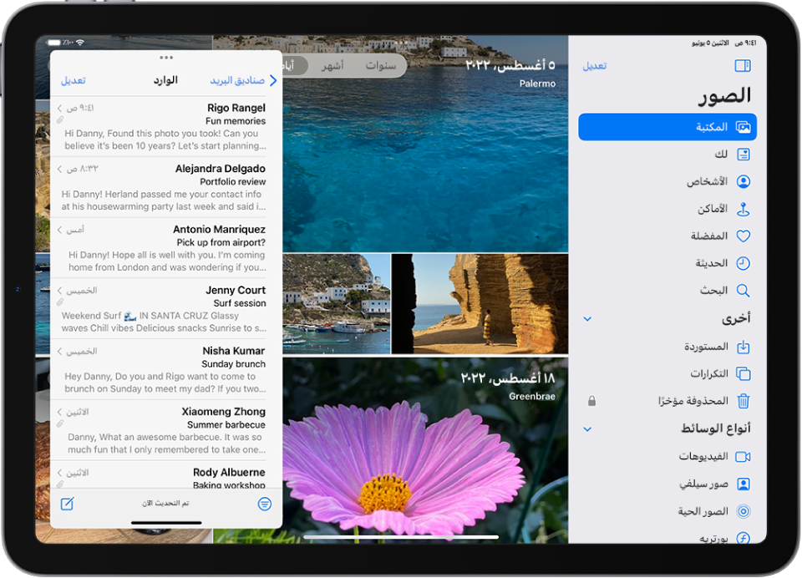Tap Edit in the Mail inbox header
This screenshot has width=802, height=578.
73,81
